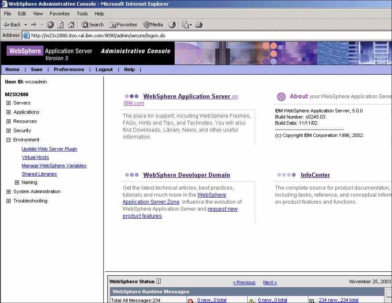This screenshot has width=392, height=303.
Task: Open the Virtual Hosts link
Action: [35, 157]
